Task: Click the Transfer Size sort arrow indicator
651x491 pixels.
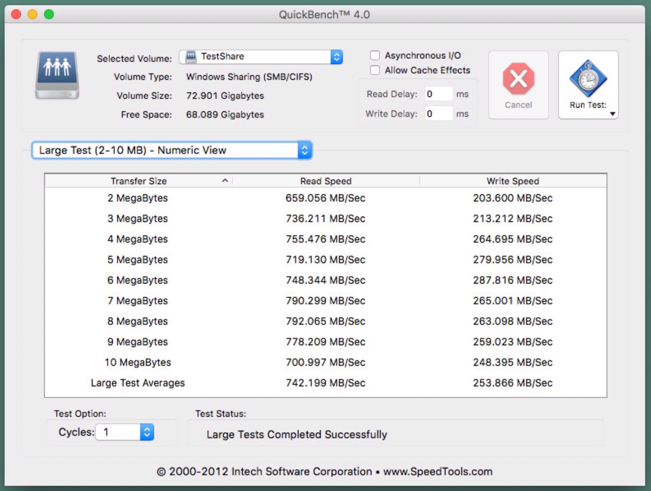Action: [x=225, y=181]
